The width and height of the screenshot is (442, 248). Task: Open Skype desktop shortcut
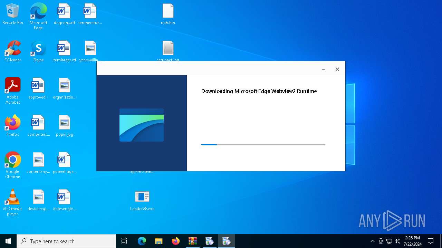click(x=38, y=52)
